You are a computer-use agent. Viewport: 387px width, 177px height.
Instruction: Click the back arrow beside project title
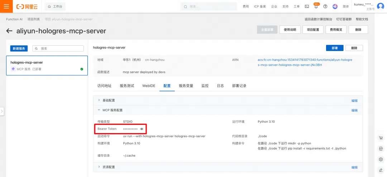9,31
